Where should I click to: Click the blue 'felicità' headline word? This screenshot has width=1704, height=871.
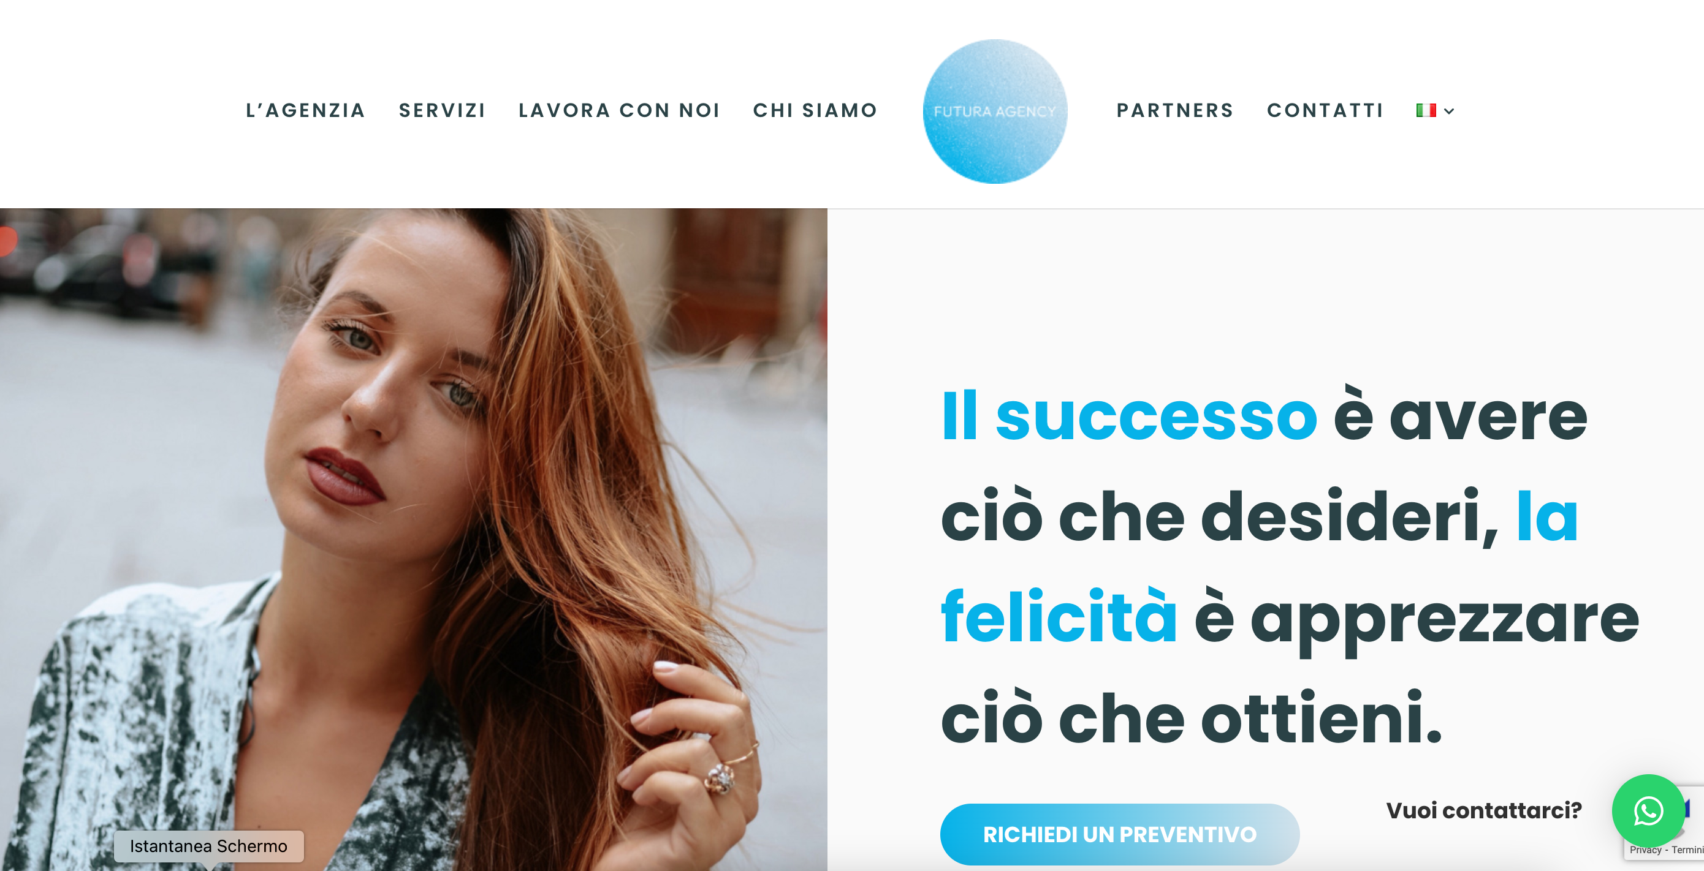pyautogui.click(x=1059, y=617)
